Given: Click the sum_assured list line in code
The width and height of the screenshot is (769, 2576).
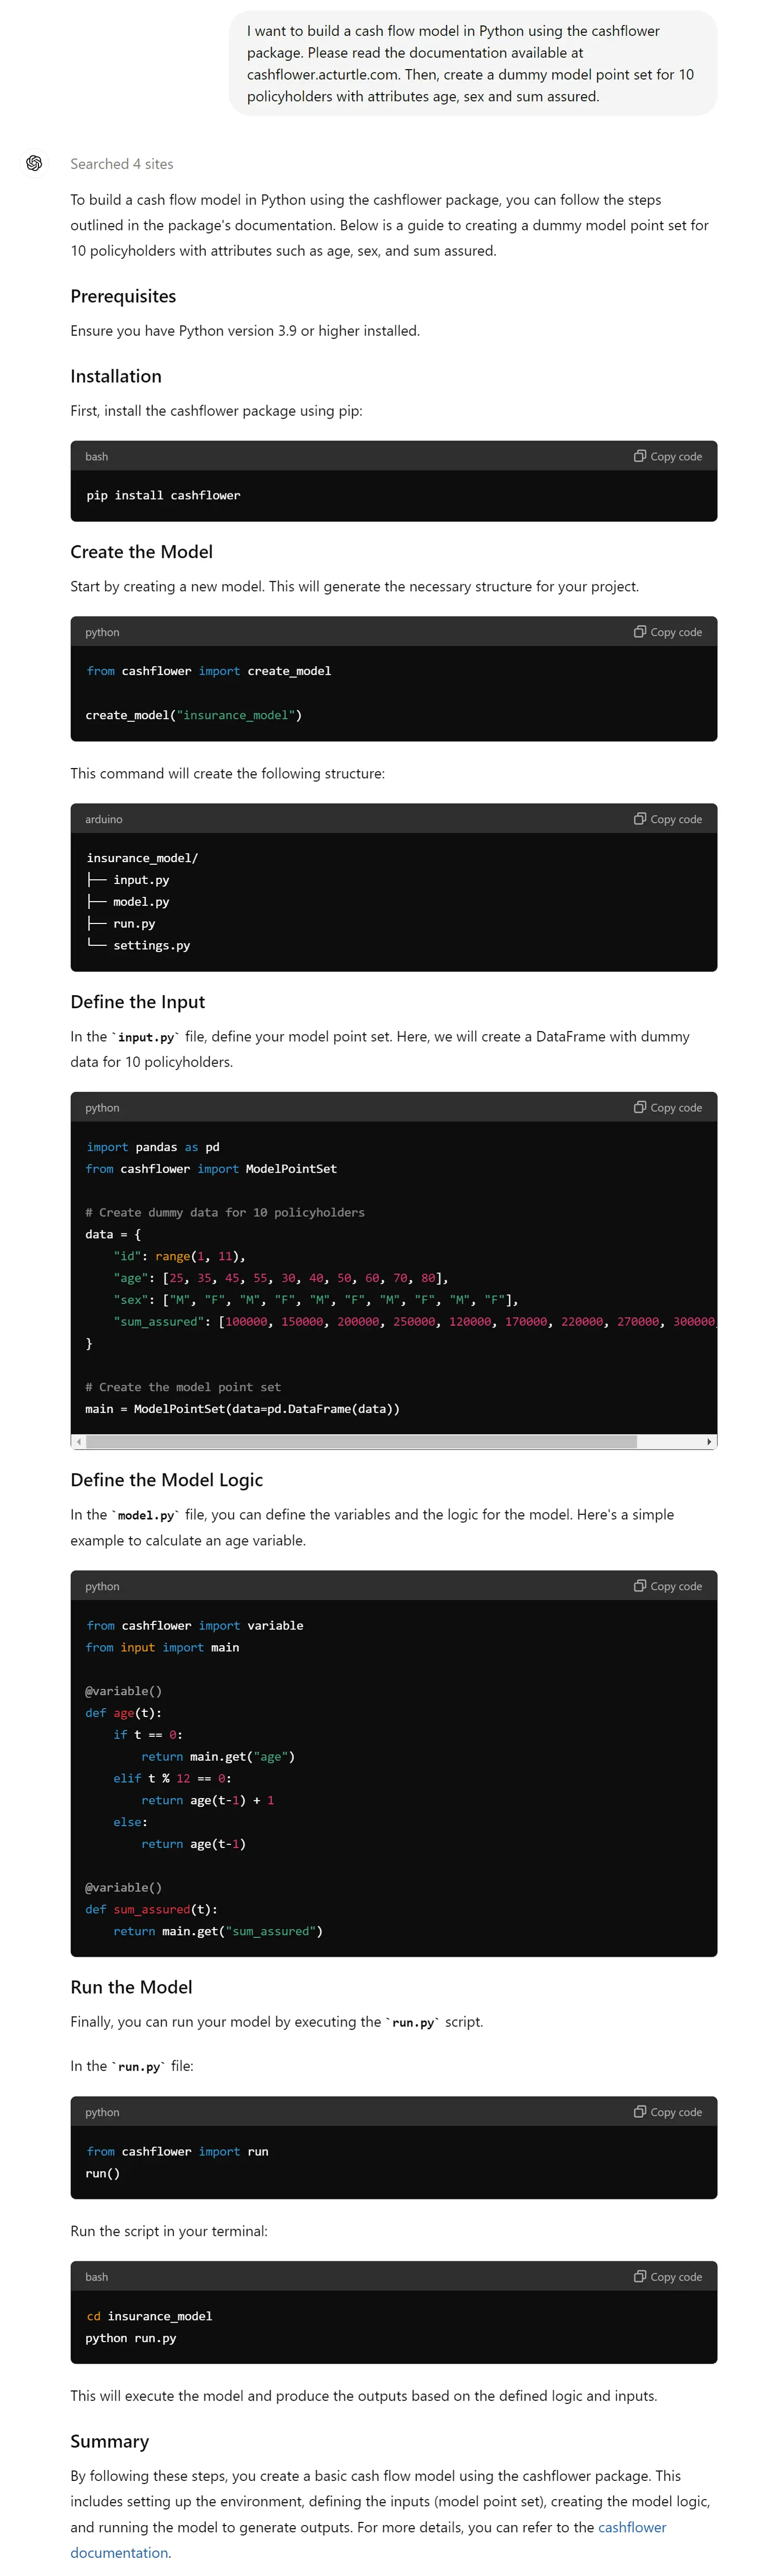Looking at the screenshot, I should click(414, 1321).
